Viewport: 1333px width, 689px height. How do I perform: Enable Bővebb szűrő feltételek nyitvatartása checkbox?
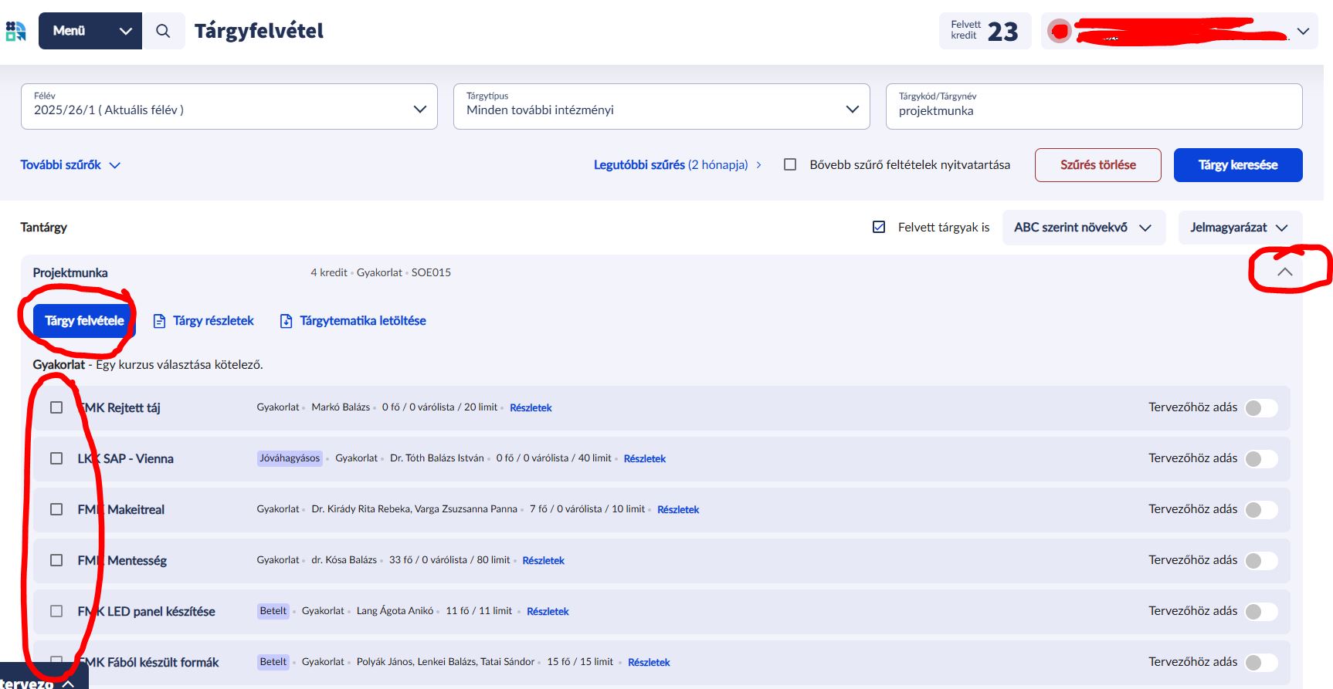pyautogui.click(x=790, y=164)
